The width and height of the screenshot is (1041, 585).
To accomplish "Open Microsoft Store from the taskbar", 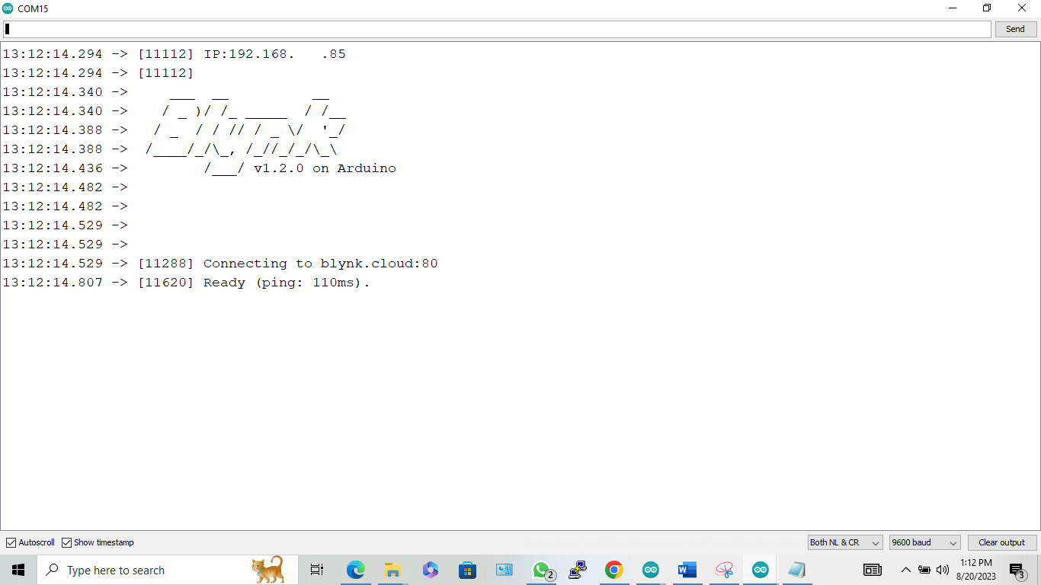I will (x=467, y=570).
